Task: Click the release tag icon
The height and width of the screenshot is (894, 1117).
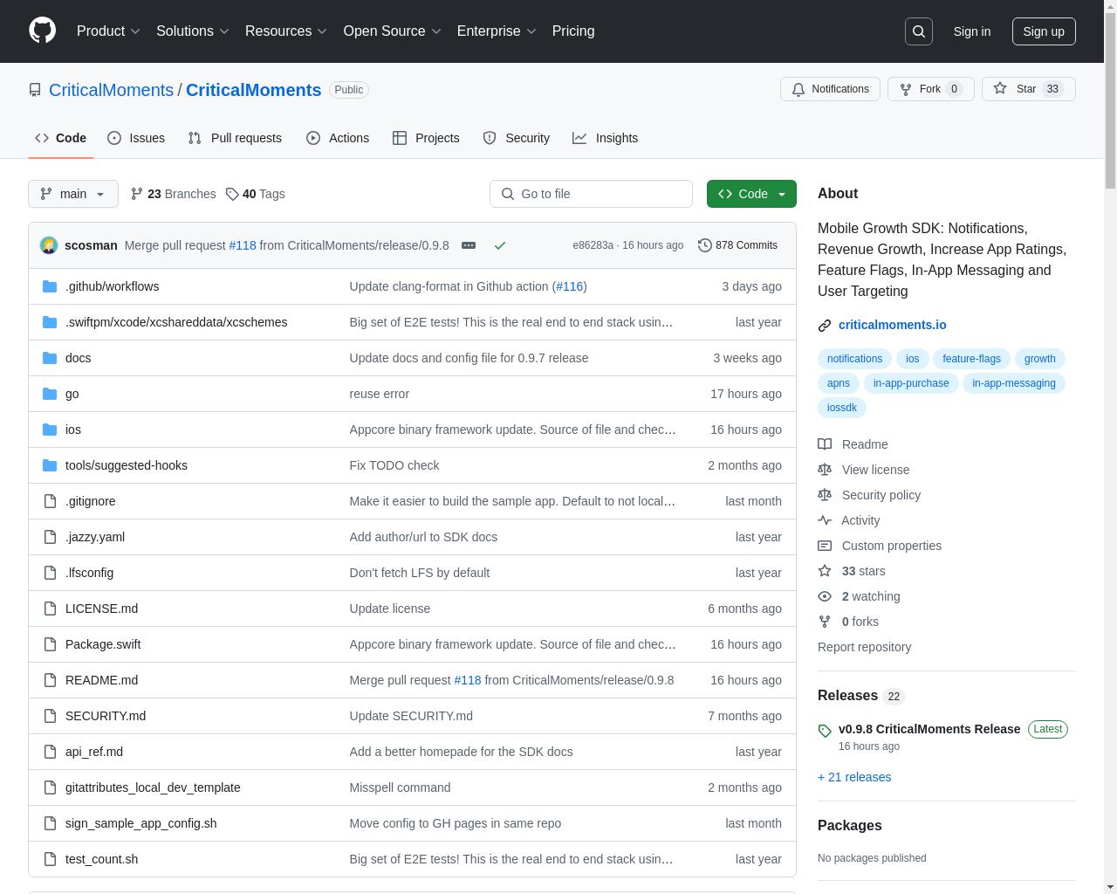Action: point(825,731)
